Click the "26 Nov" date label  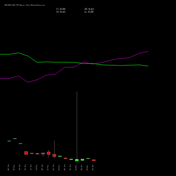pos(64,167)
